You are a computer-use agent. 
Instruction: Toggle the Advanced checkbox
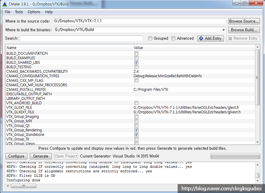point(173,38)
